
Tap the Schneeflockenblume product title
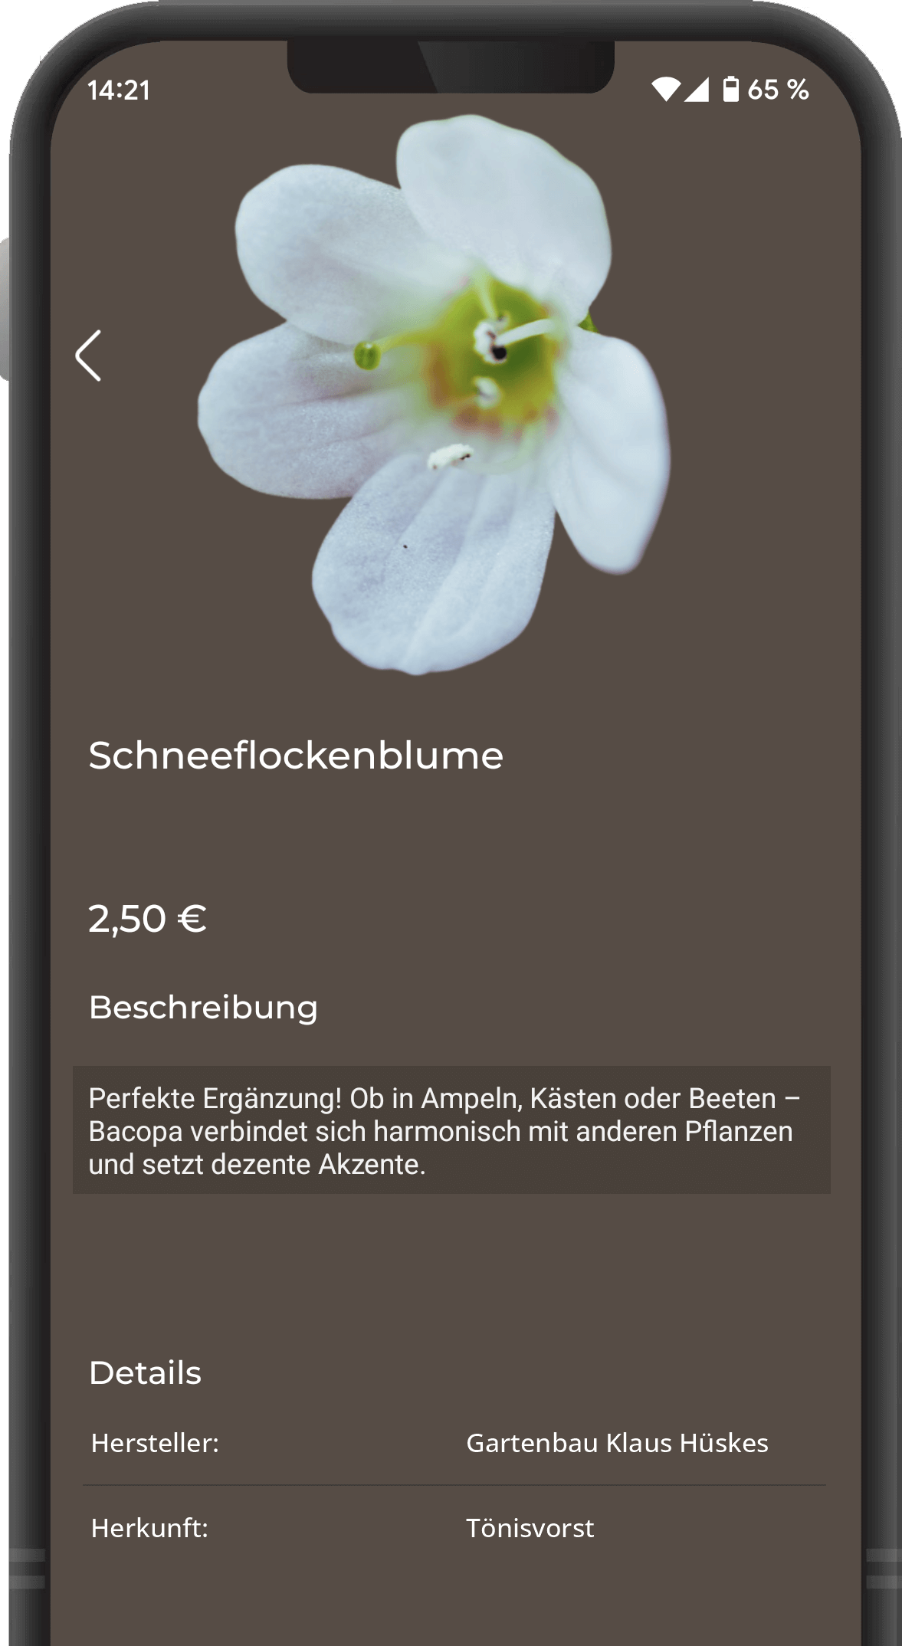(296, 756)
